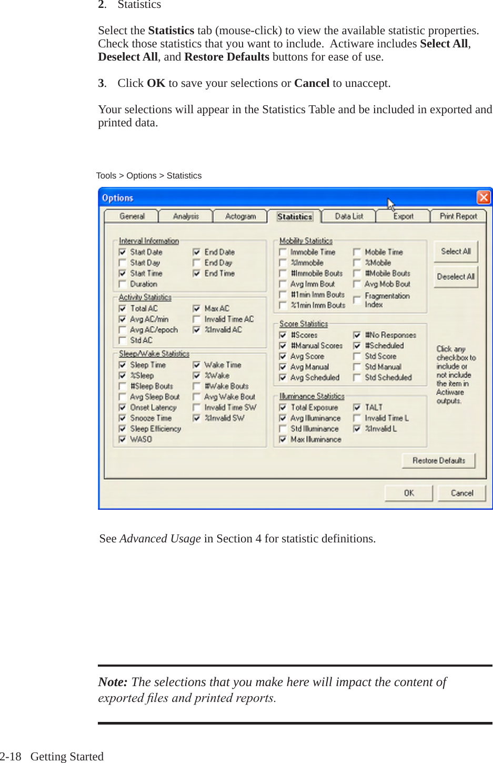Switch to the Data List tab
The width and height of the screenshot is (493, 763).
coord(348,216)
